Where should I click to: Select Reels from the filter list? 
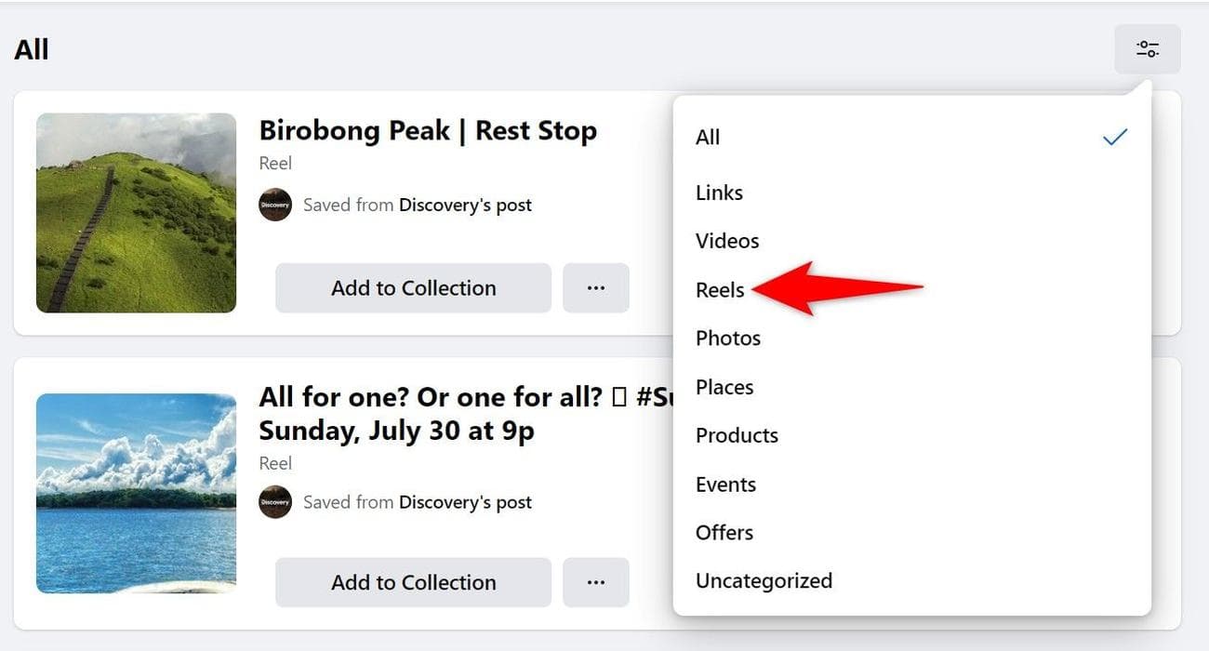(x=720, y=290)
